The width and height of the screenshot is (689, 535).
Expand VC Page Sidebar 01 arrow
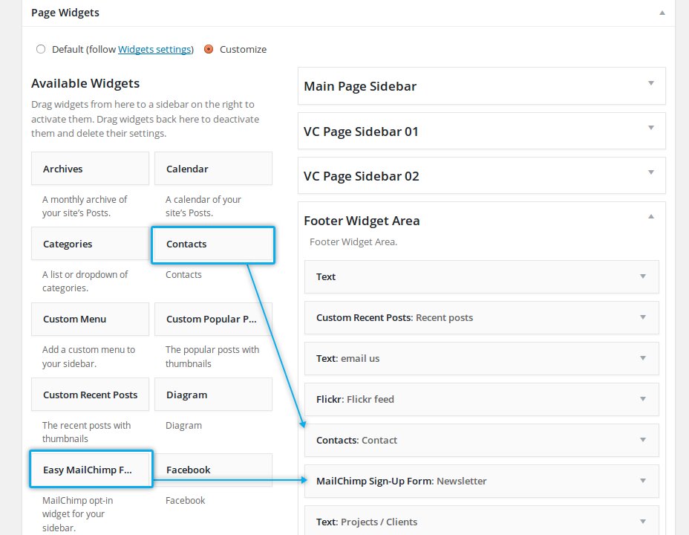pos(650,128)
